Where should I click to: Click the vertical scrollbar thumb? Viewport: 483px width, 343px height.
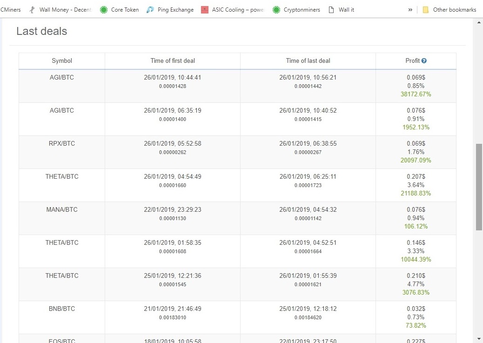pyautogui.click(x=479, y=187)
